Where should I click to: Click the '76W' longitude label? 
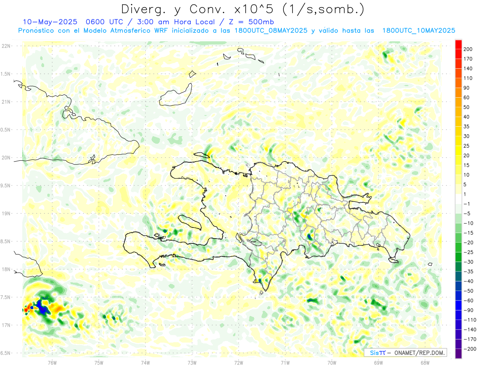(x=52, y=362)
